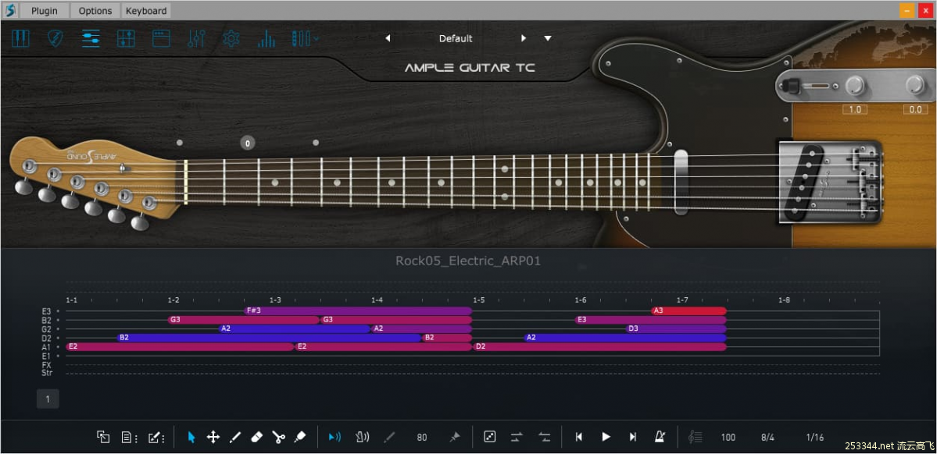Open the gear settings panel
Screen dimensions: 937x454
231,39
